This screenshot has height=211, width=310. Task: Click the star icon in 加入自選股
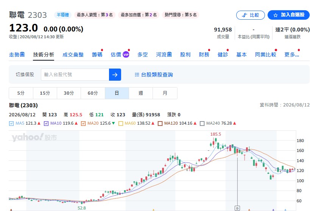276,15
